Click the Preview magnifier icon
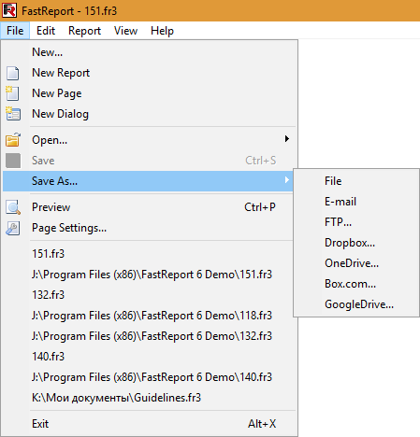Image resolution: width=420 pixels, height=437 pixels. (x=13, y=207)
